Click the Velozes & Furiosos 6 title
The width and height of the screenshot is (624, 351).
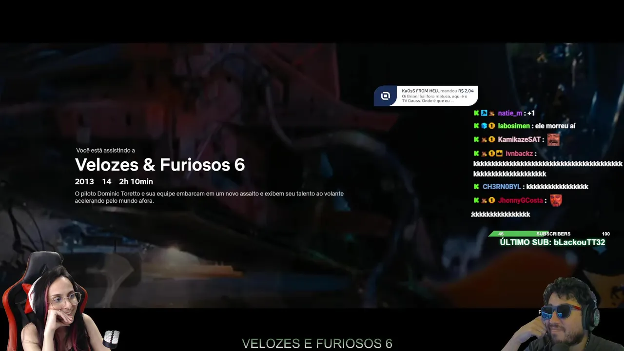(x=160, y=165)
